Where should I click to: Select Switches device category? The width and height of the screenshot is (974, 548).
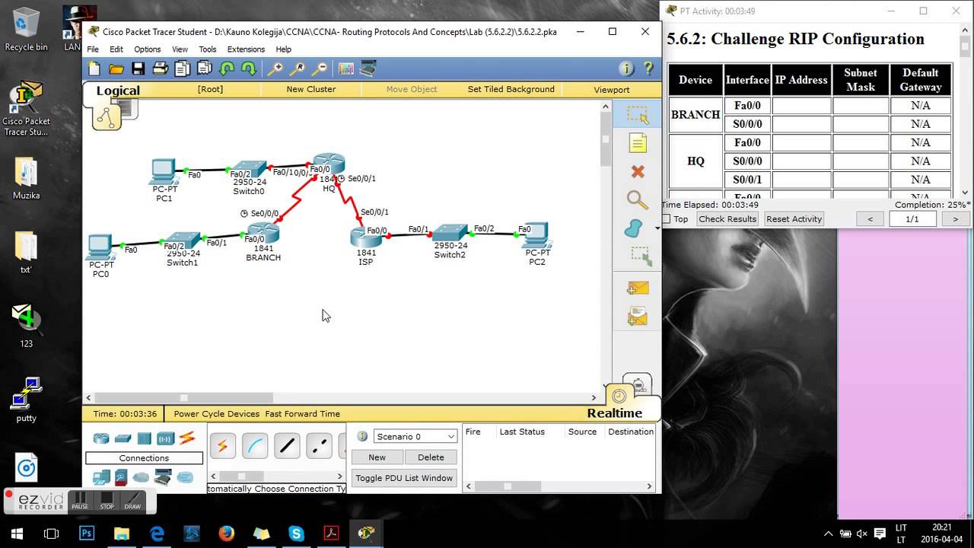coord(123,438)
